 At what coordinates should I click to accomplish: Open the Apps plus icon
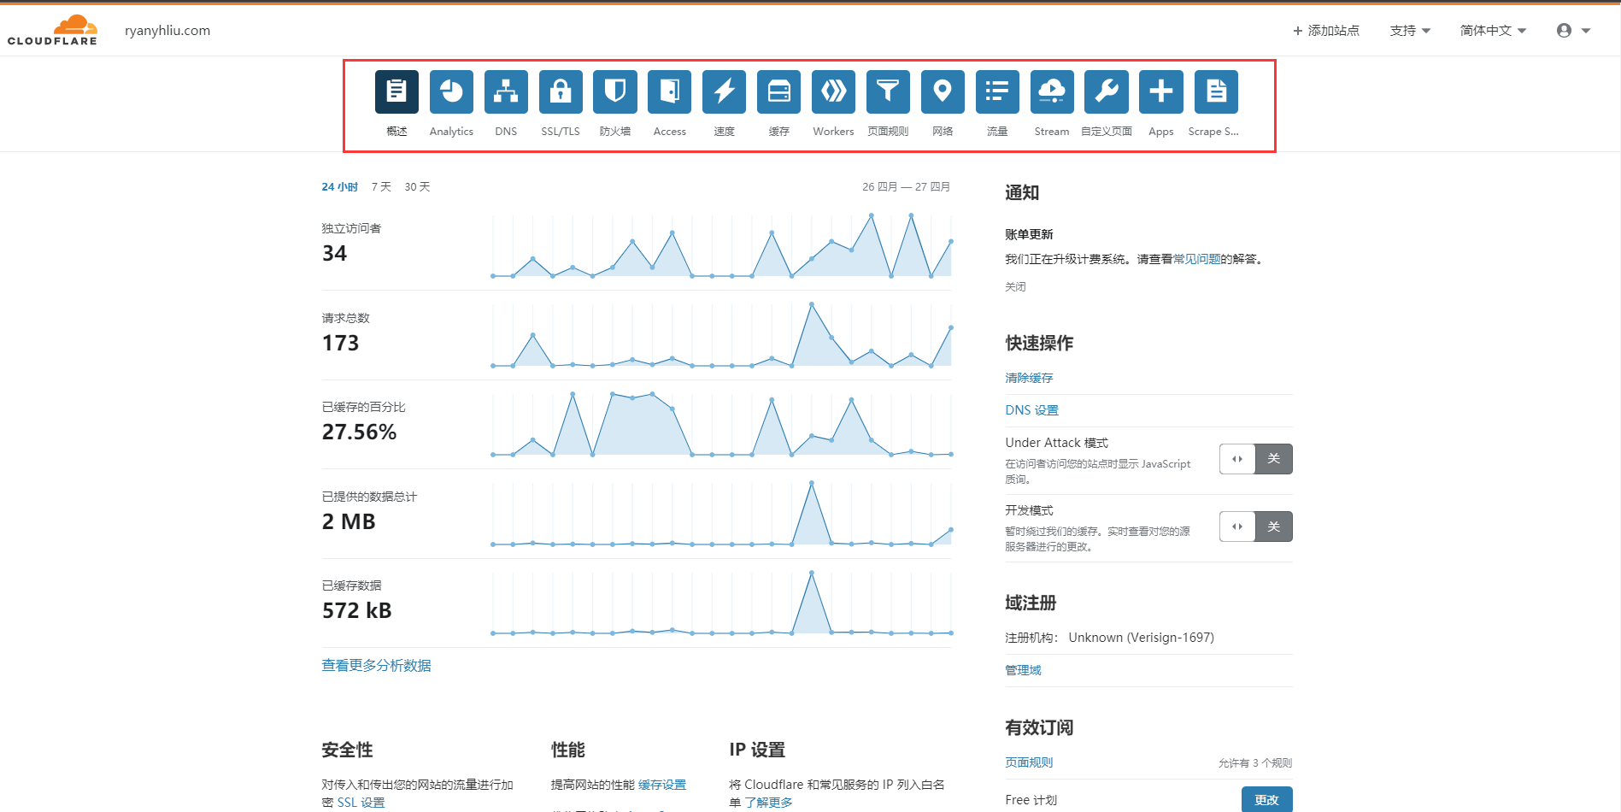click(1161, 91)
